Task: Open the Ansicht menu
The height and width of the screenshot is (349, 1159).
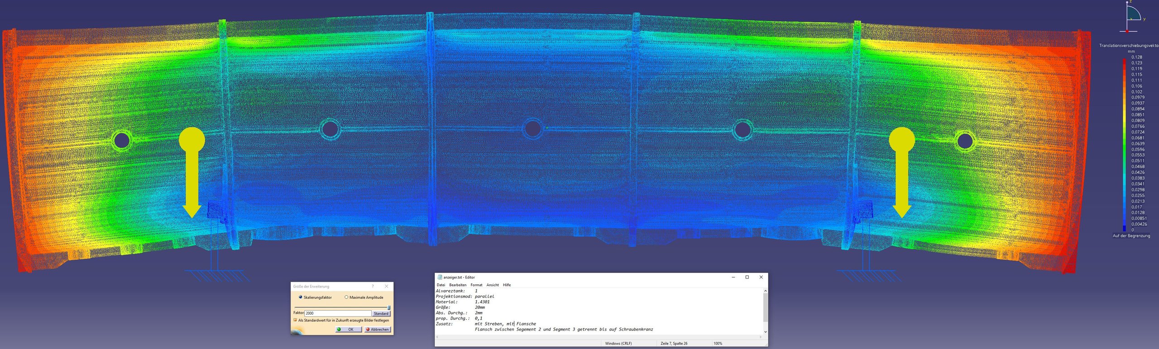Action: (x=492, y=285)
